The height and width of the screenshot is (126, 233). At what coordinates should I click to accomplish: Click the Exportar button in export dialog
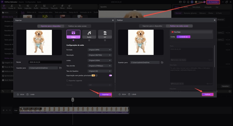pos(105,95)
